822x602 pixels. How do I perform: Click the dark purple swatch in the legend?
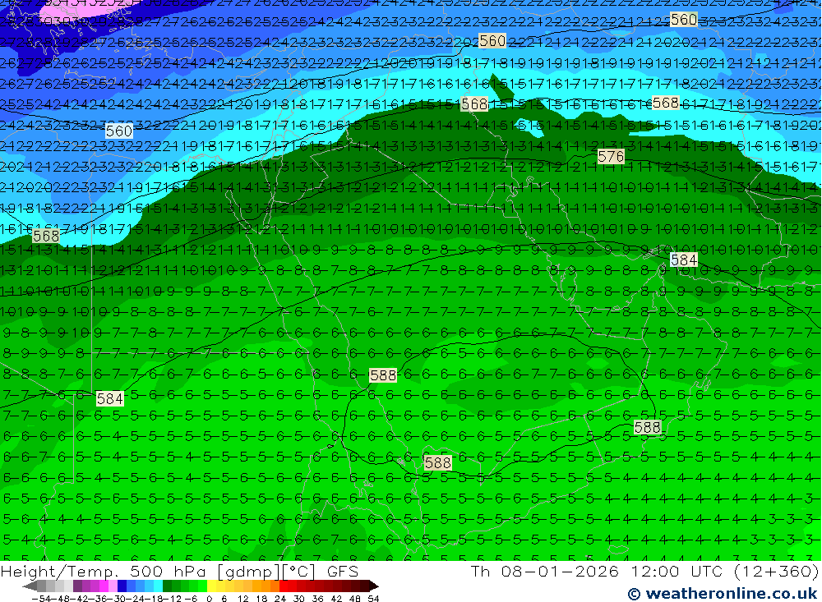tap(77, 586)
